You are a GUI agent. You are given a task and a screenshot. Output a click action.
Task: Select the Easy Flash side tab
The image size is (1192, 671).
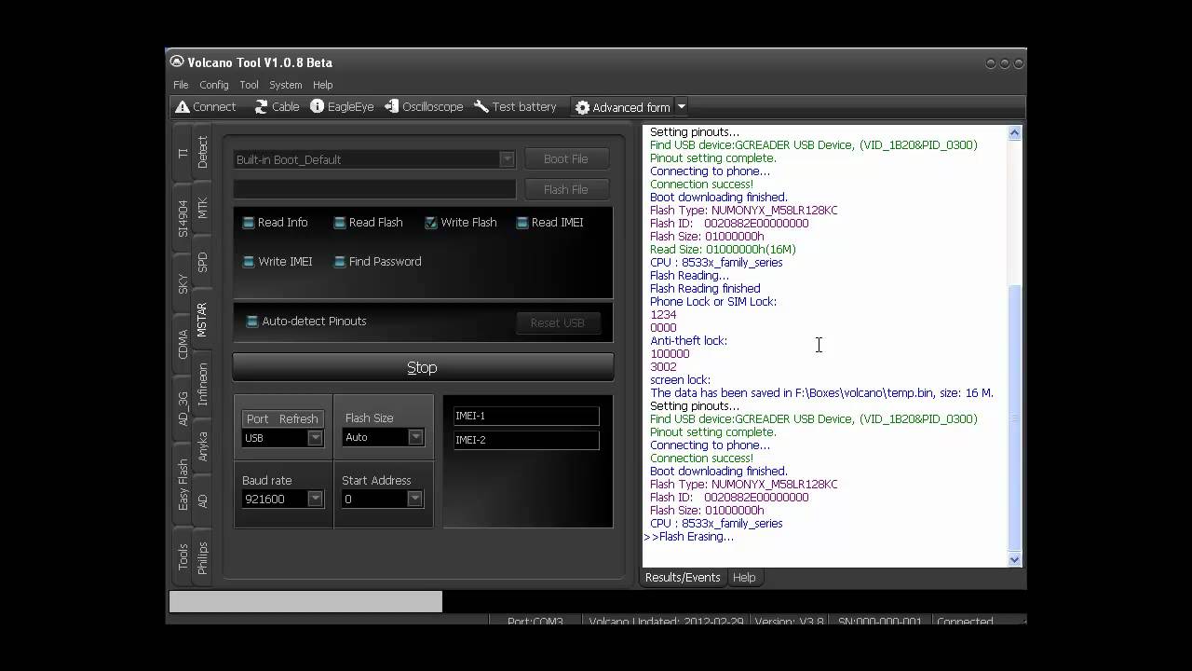183,485
